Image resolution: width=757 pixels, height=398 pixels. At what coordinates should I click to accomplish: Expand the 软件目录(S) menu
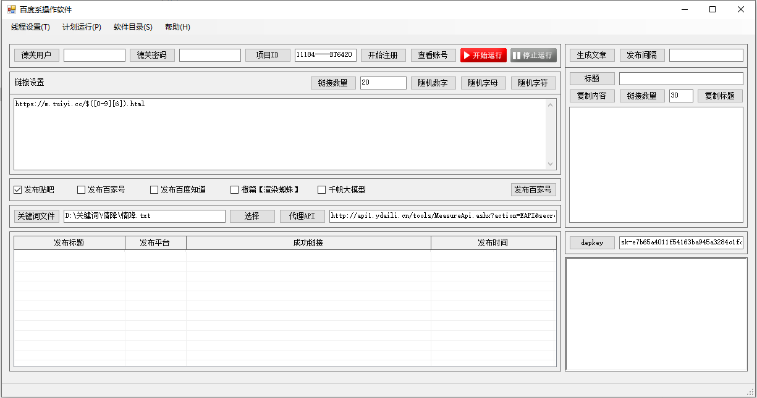pyautogui.click(x=133, y=27)
